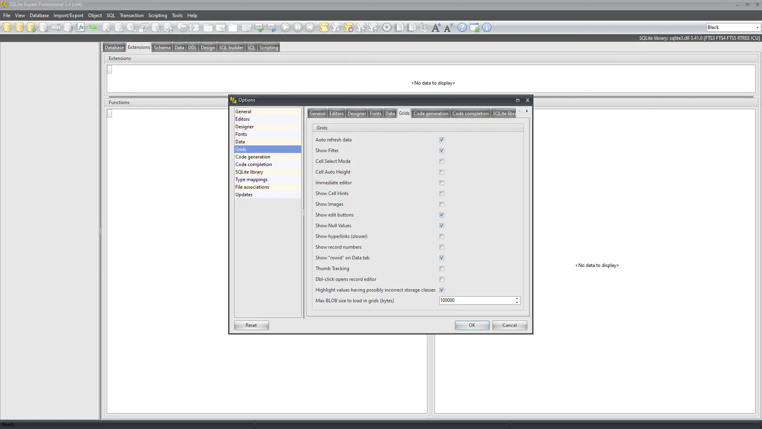Click the blue help question mark icon
762x429 pixels.
tap(462, 27)
